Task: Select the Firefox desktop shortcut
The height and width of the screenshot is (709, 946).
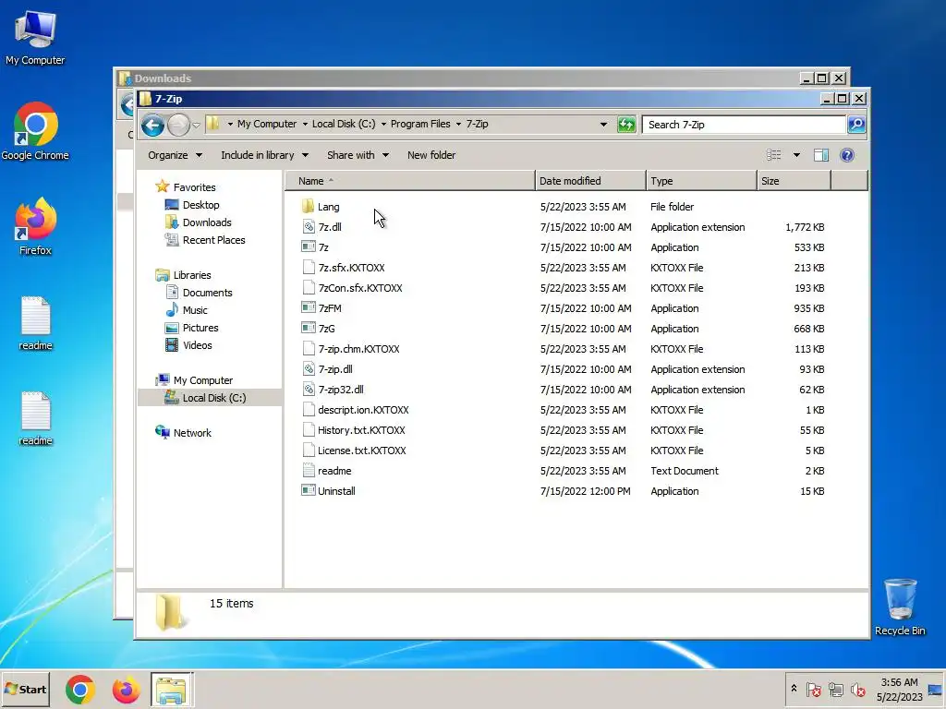Action: click(x=35, y=227)
